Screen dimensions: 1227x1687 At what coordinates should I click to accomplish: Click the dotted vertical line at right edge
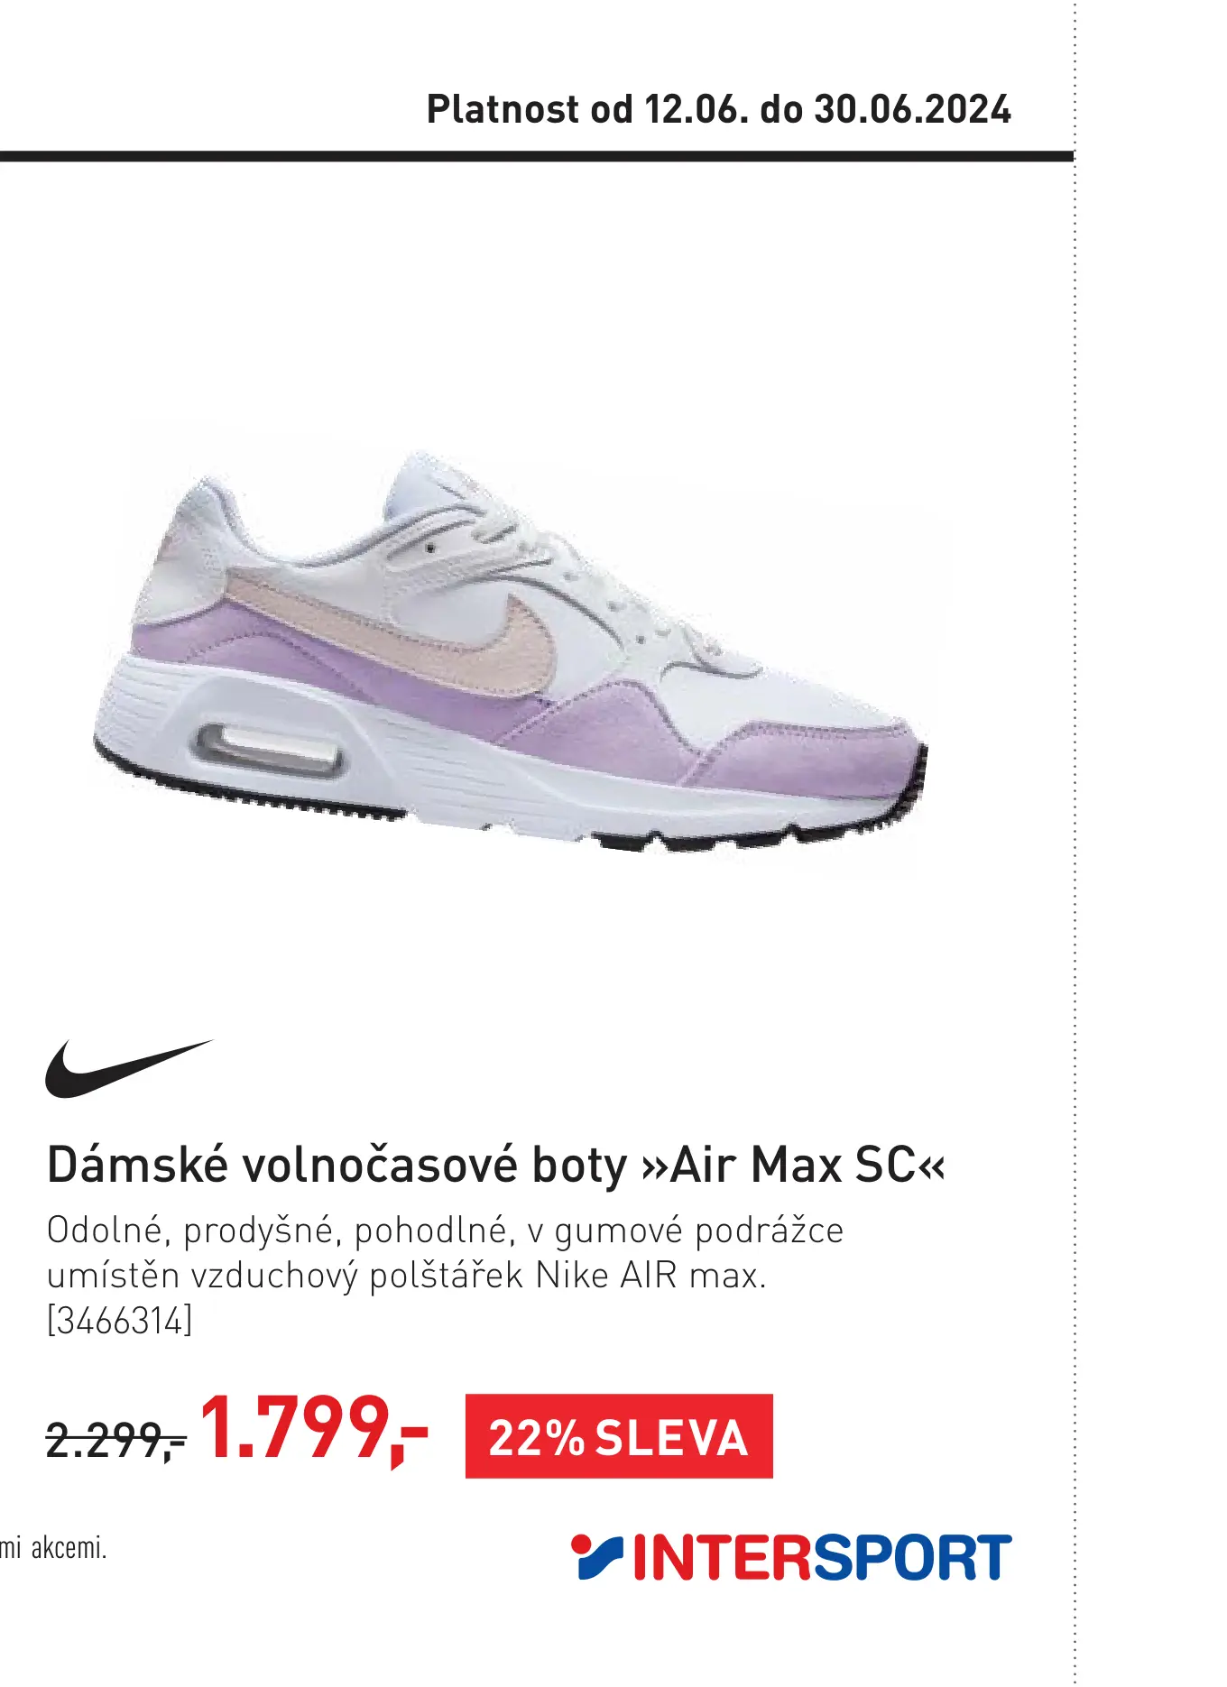[1075, 843]
